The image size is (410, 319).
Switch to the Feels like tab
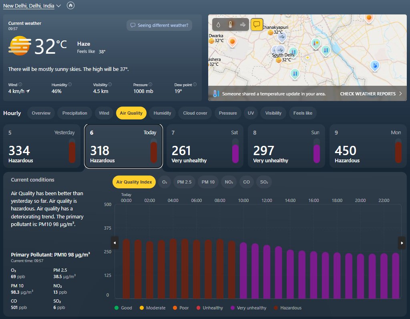303,113
